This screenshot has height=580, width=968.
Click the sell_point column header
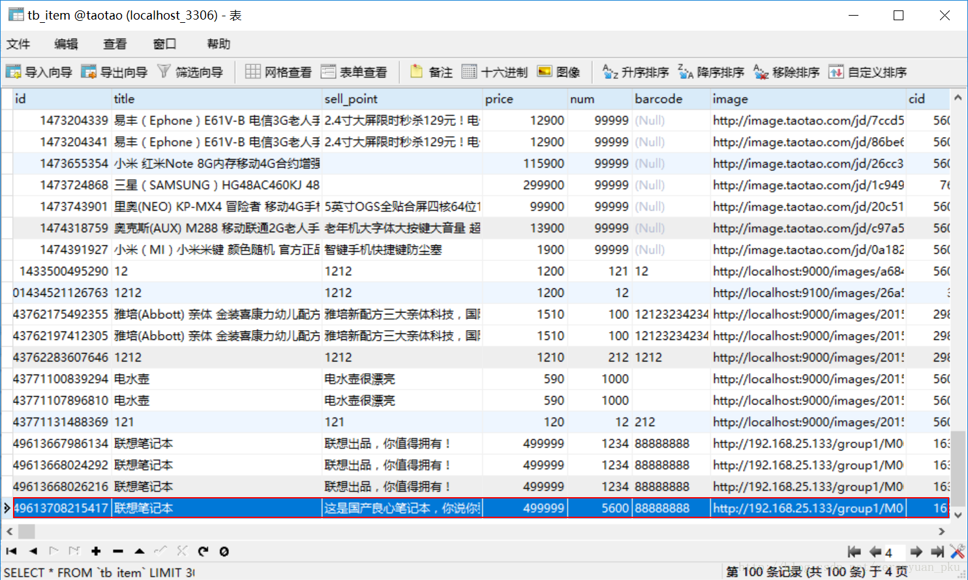coord(402,99)
